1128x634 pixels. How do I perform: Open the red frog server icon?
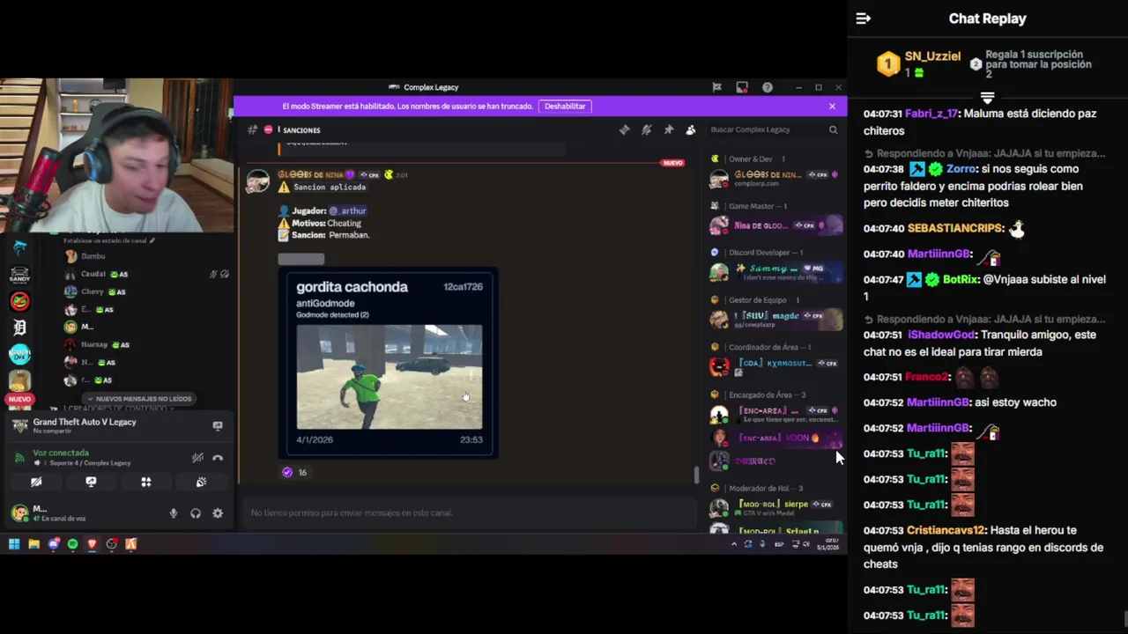coord(19,301)
